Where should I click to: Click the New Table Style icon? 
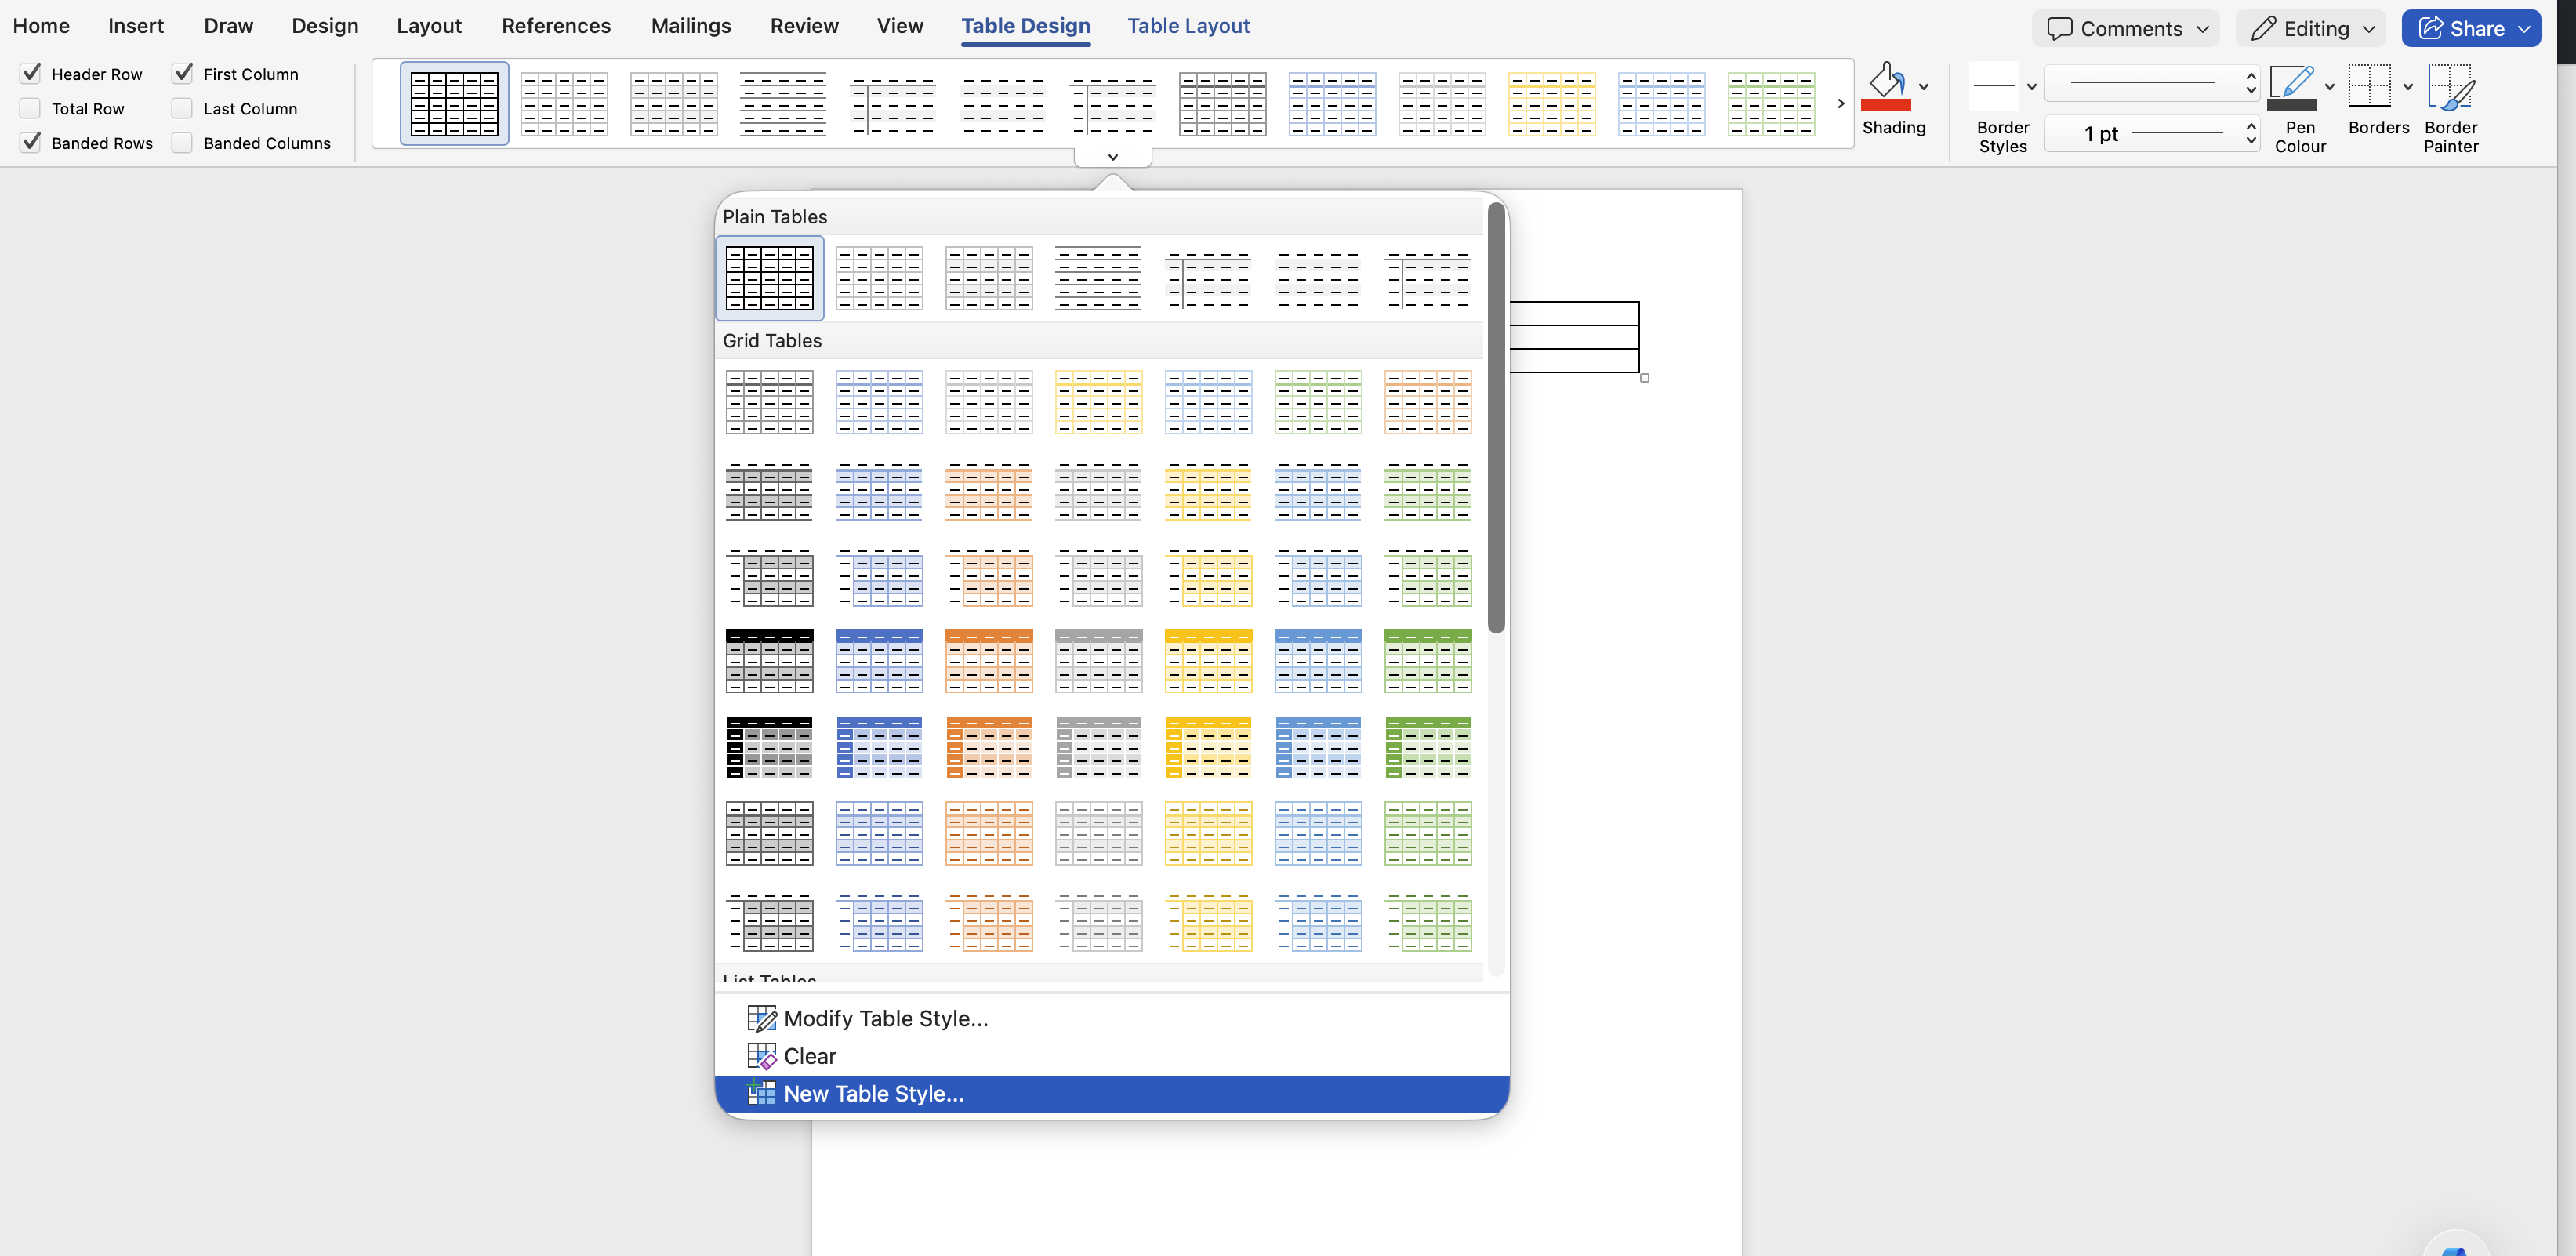click(761, 1092)
